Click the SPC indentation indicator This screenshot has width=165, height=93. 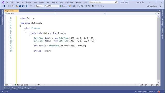coord(152,85)
